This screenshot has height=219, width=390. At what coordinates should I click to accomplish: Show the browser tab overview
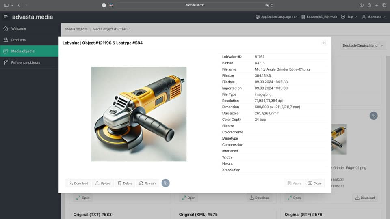[384, 5]
